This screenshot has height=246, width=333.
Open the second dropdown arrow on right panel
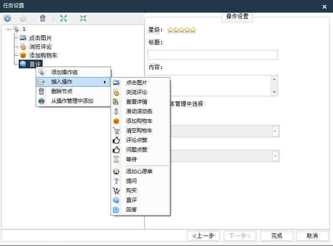275,156
